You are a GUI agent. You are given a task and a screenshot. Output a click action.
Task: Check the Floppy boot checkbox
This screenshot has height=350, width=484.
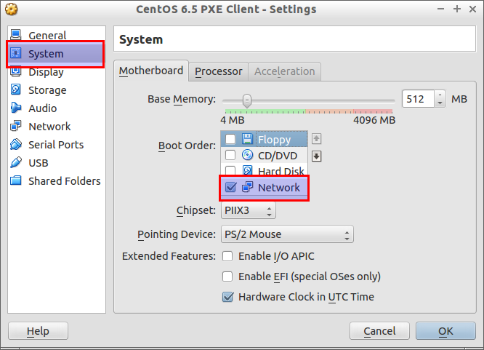click(230, 139)
